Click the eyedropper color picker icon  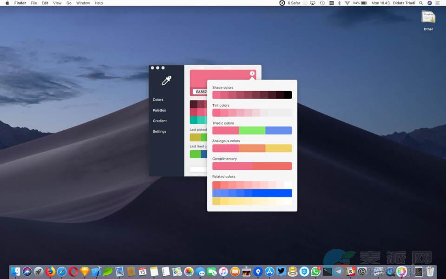pyautogui.click(x=166, y=80)
